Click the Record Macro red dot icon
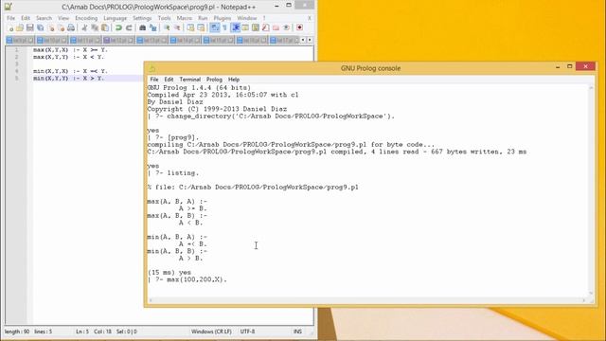 [299, 27]
